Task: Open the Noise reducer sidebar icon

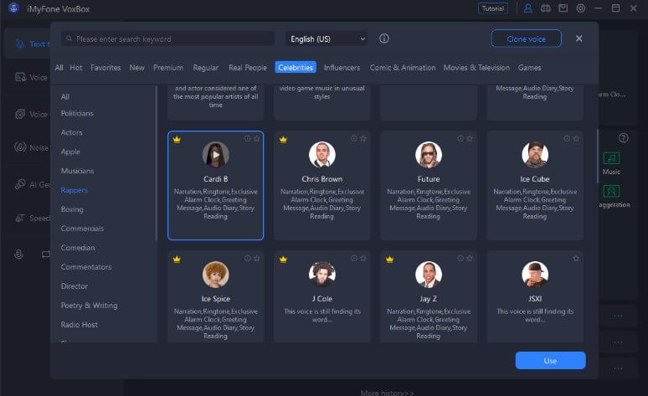Action: (20, 147)
